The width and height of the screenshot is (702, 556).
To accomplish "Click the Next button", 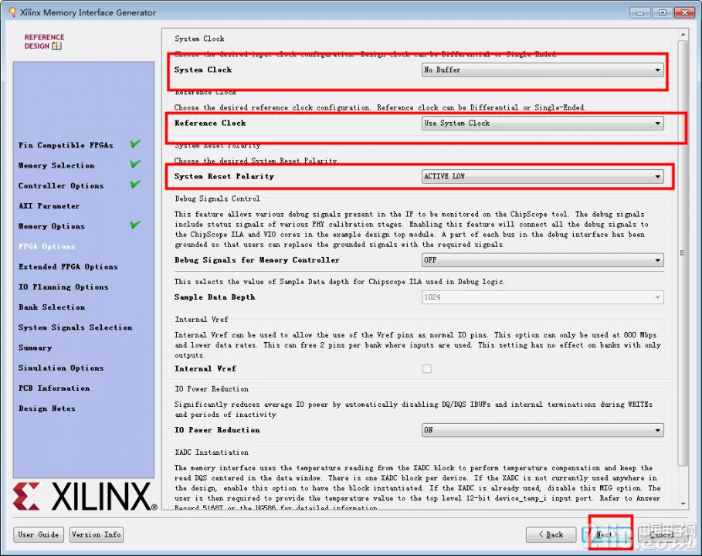I will pos(607,534).
